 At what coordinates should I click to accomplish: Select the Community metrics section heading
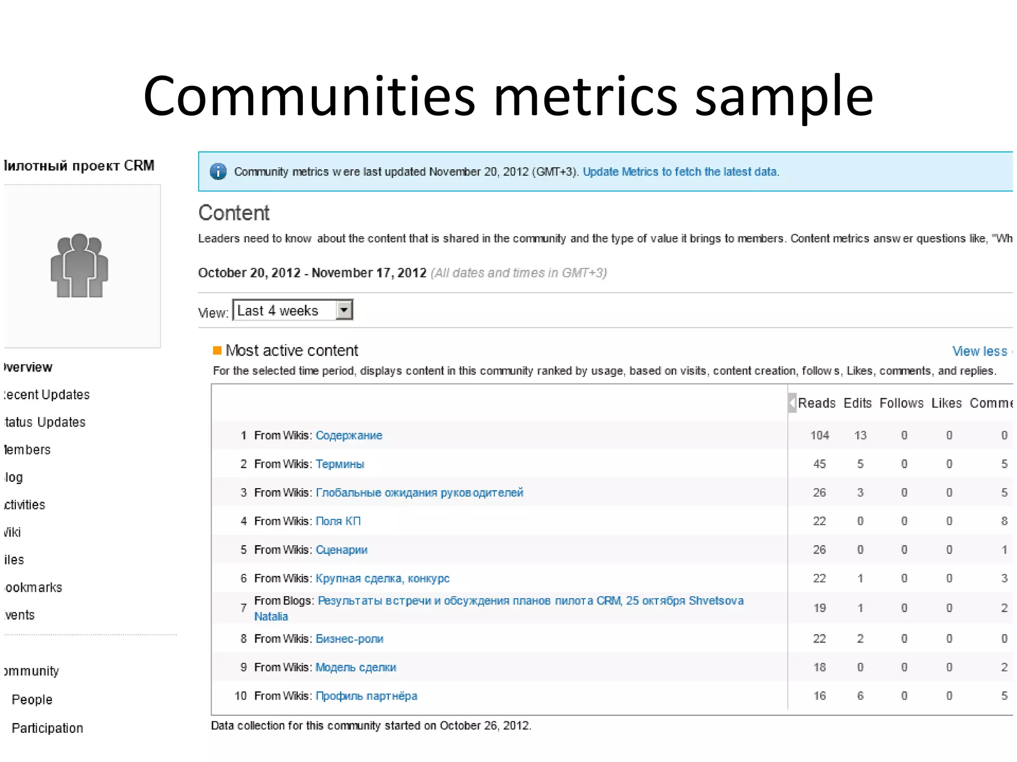pos(31,671)
